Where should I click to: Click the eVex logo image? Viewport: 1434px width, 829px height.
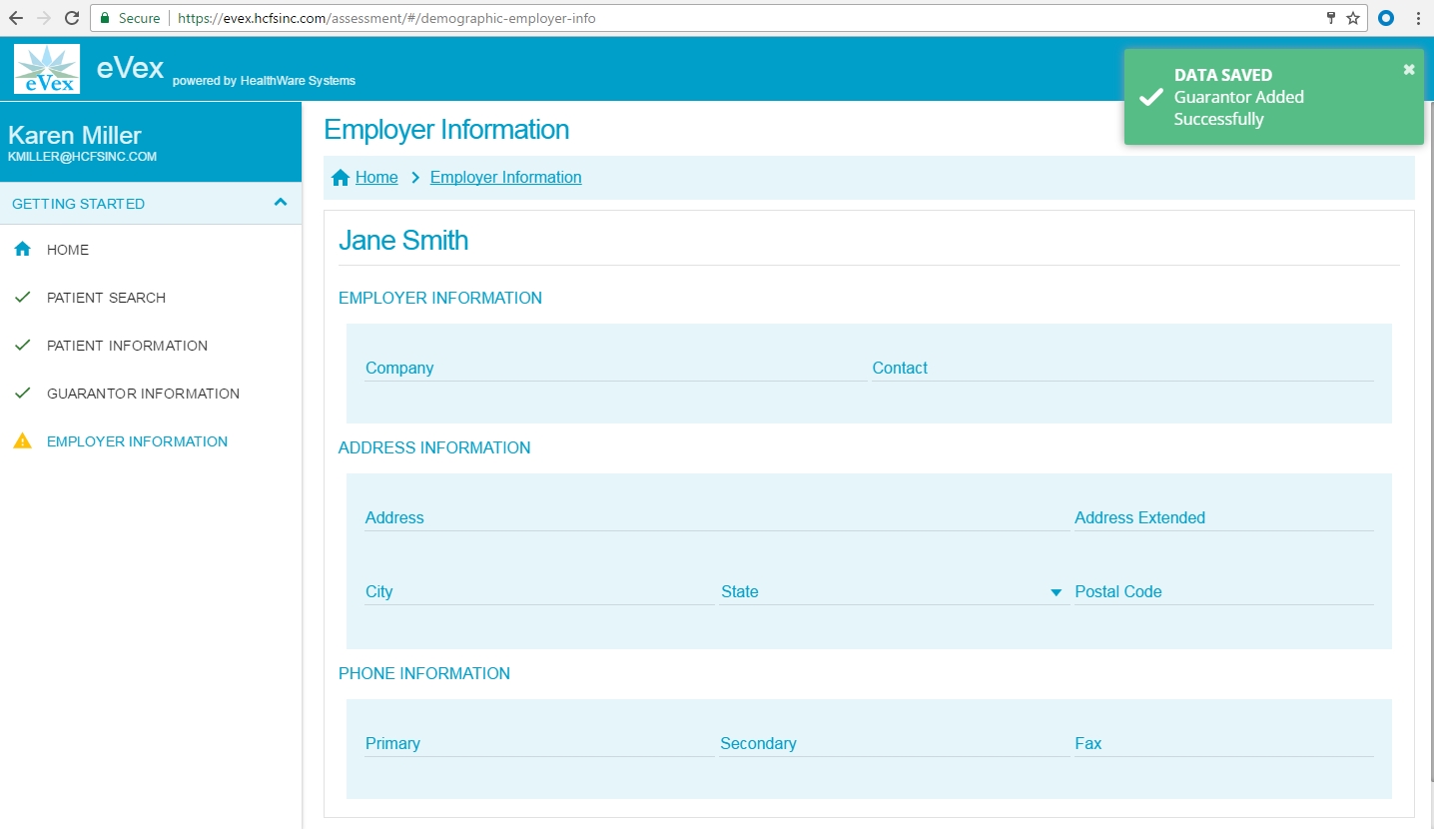[47, 69]
